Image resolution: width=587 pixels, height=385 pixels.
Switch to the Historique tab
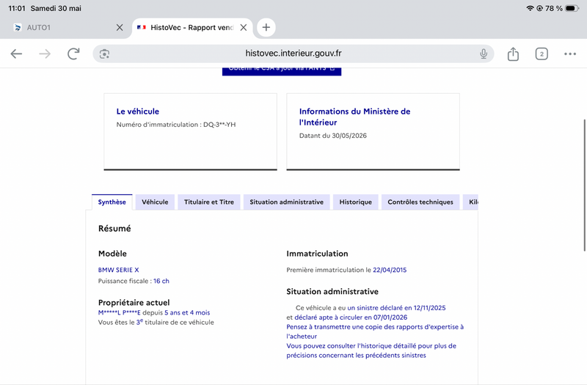pos(356,202)
